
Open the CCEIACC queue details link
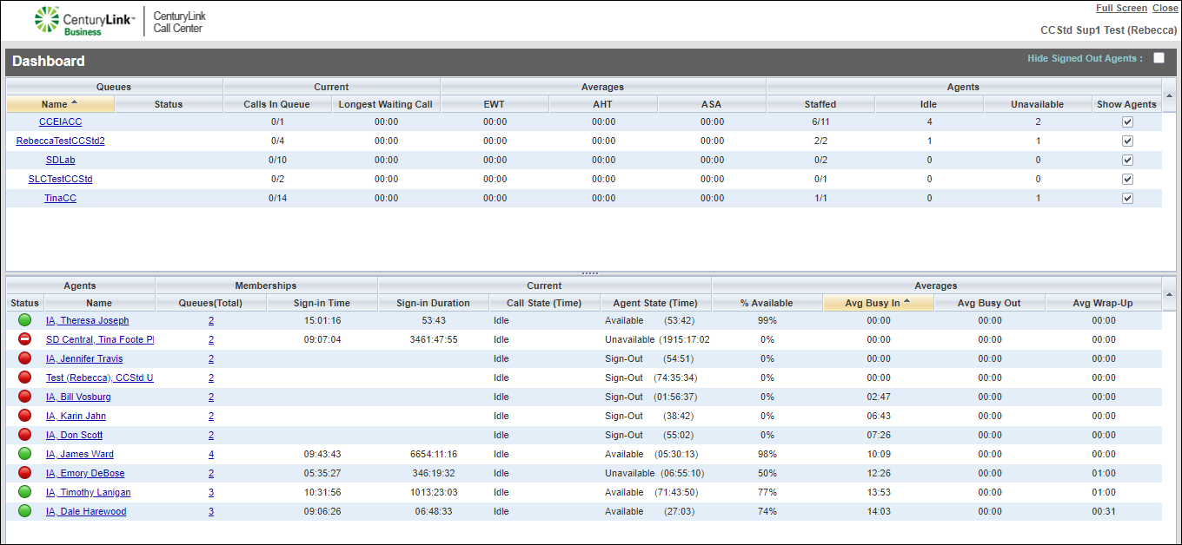pyautogui.click(x=60, y=121)
